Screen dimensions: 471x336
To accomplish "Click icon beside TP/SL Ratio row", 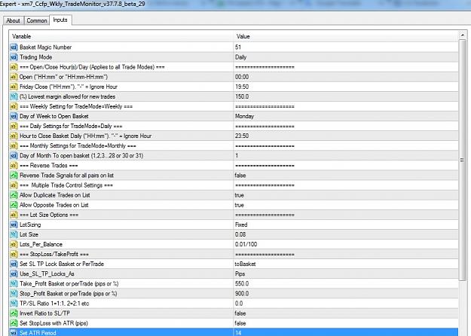I will 14,304.
